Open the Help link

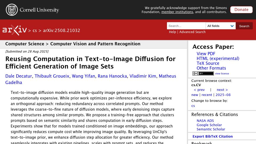[x=173, y=32]
